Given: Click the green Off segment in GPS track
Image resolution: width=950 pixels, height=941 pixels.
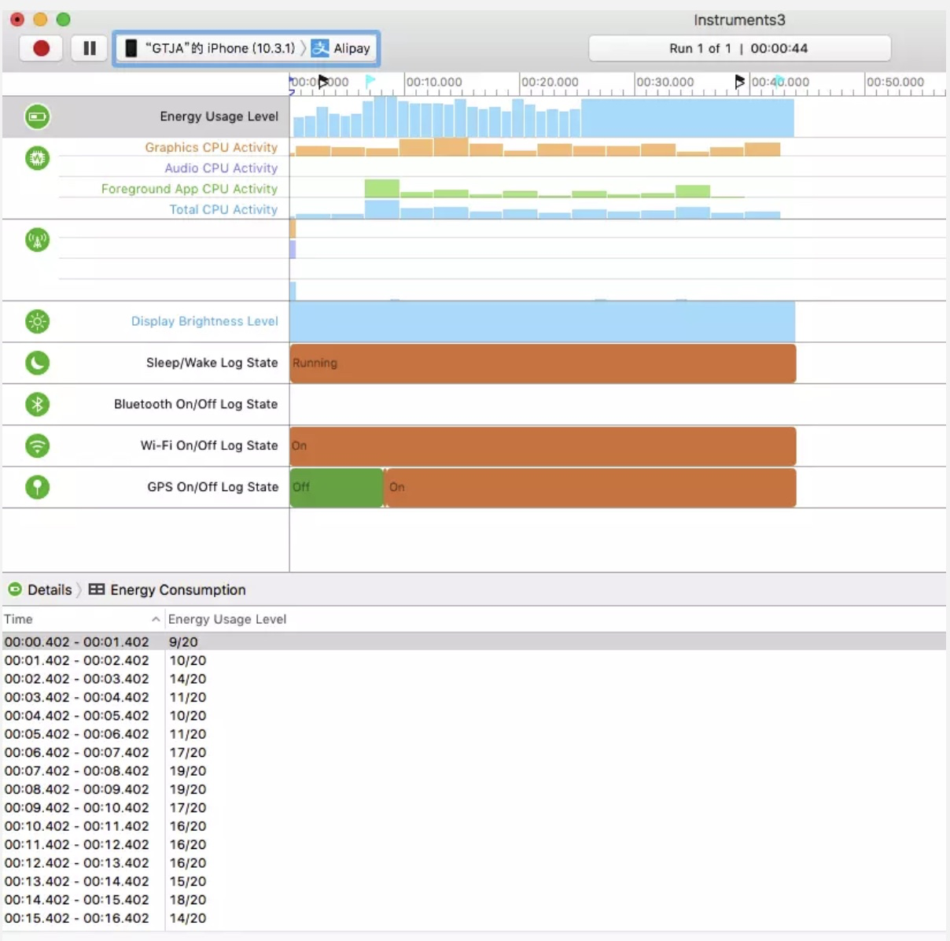Looking at the screenshot, I should click(337, 488).
